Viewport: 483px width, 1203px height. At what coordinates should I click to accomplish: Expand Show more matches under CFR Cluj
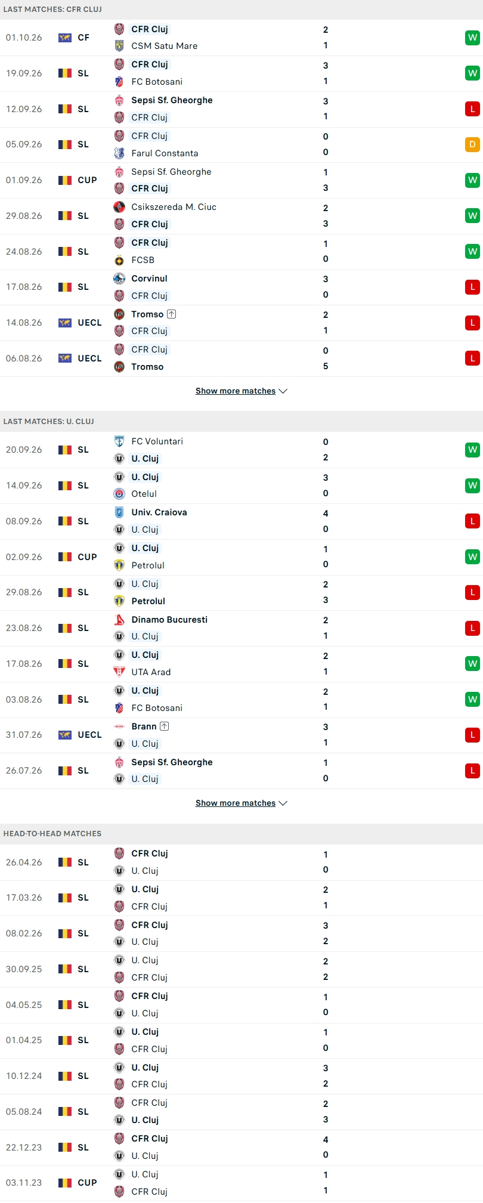pyautogui.click(x=241, y=391)
